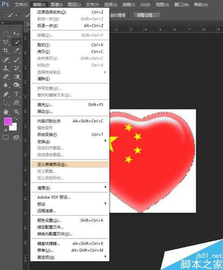Choose 后退一步(K) menu entry
Viewport: 223px width, 270px height.
tap(70, 26)
